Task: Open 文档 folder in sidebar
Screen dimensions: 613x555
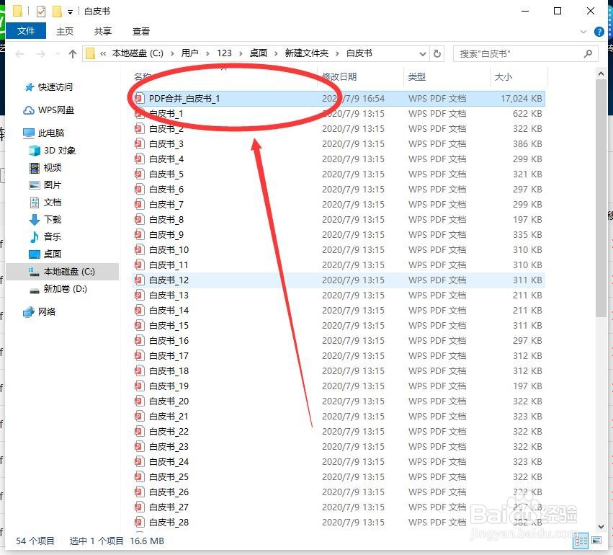Action: [x=45, y=203]
